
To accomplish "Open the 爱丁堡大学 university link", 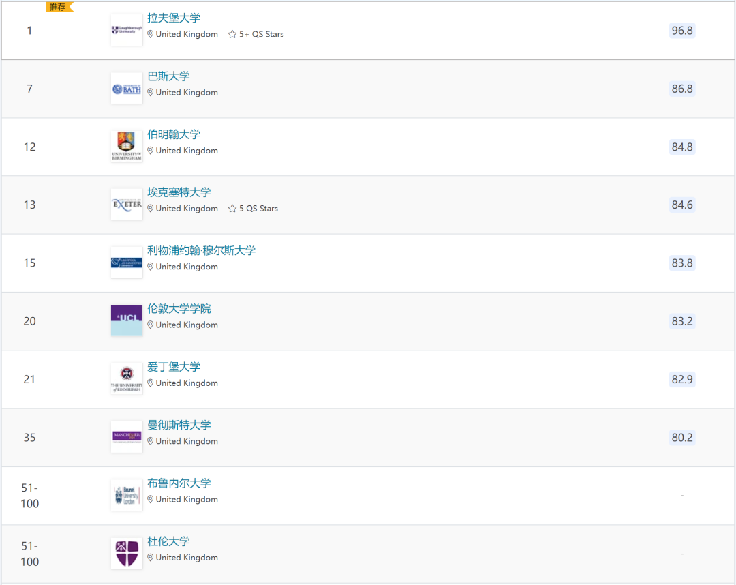I will click(174, 367).
